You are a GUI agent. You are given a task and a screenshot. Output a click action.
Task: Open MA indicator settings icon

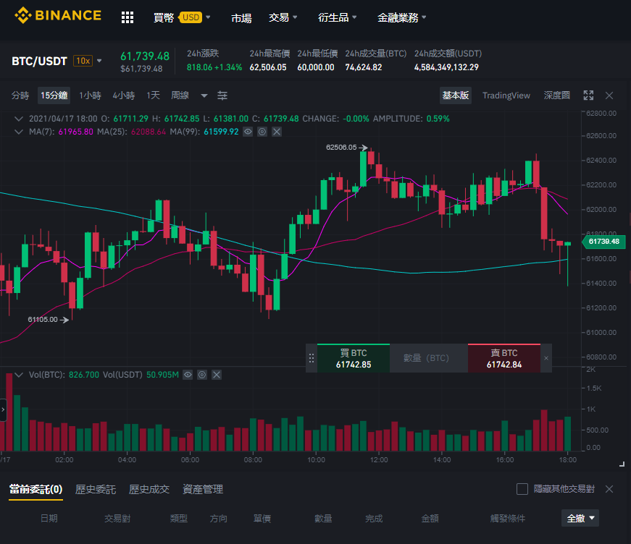pyautogui.click(x=262, y=132)
